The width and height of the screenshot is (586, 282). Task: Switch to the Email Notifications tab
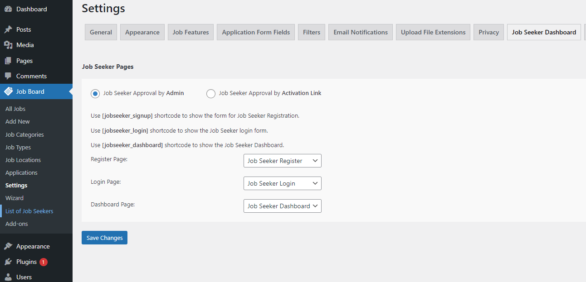point(360,32)
